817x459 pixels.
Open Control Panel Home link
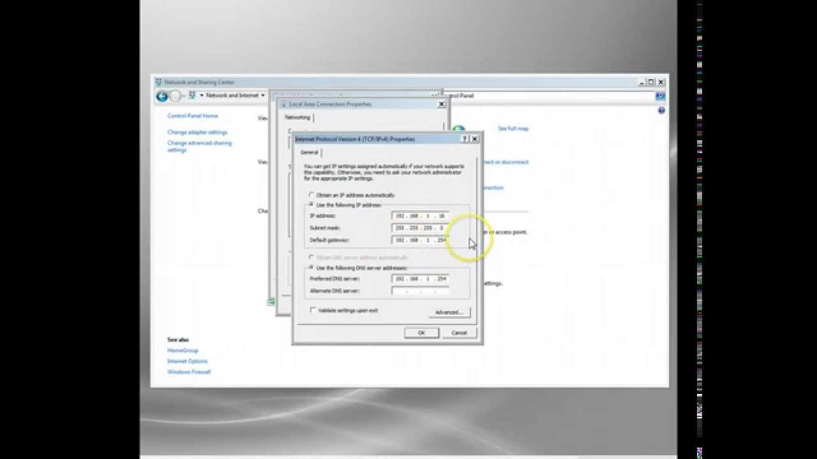click(x=193, y=116)
